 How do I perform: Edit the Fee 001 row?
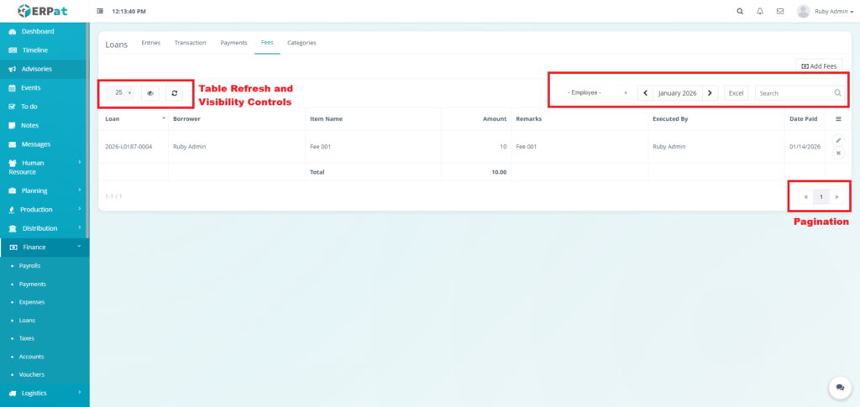pos(838,140)
